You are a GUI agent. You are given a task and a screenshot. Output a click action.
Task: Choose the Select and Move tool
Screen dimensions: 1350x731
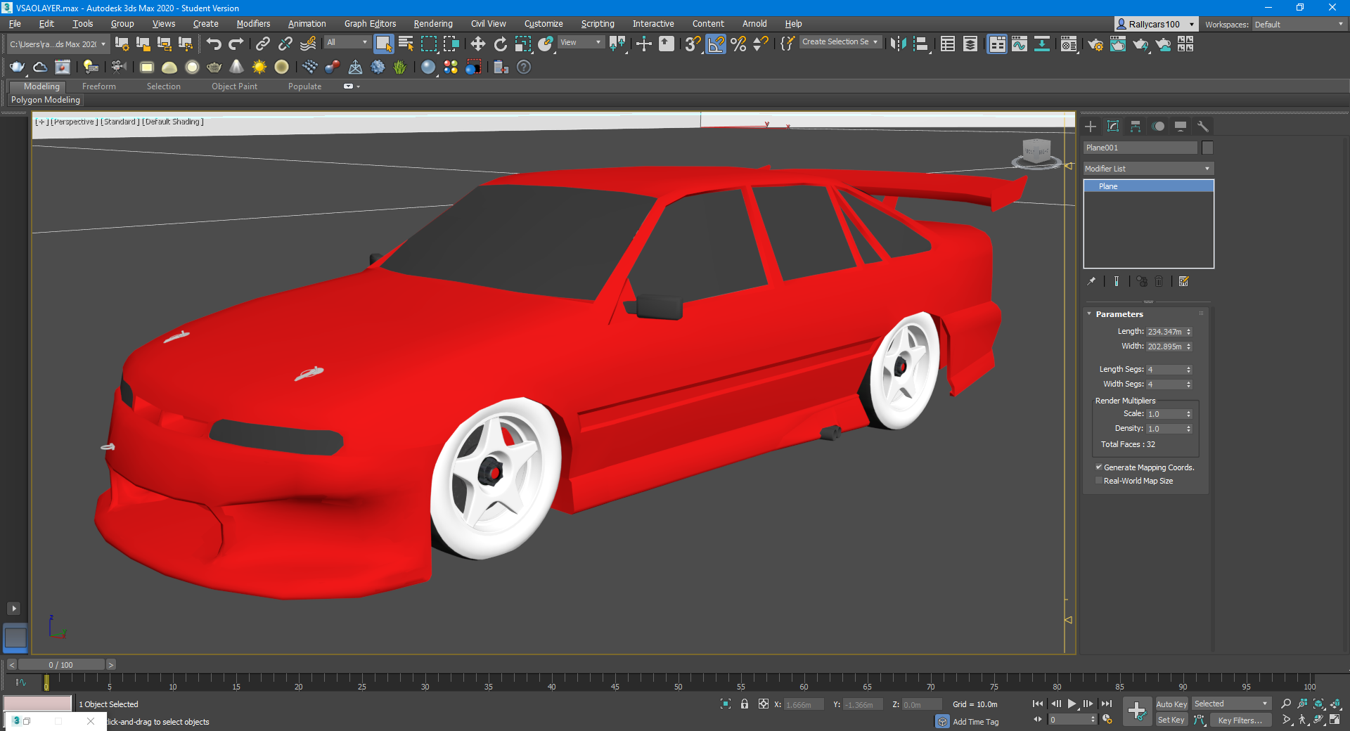click(478, 44)
